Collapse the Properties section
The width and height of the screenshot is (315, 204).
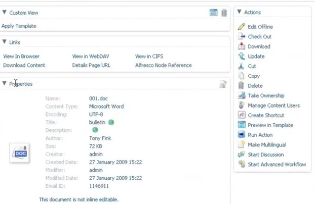point(5,83)
